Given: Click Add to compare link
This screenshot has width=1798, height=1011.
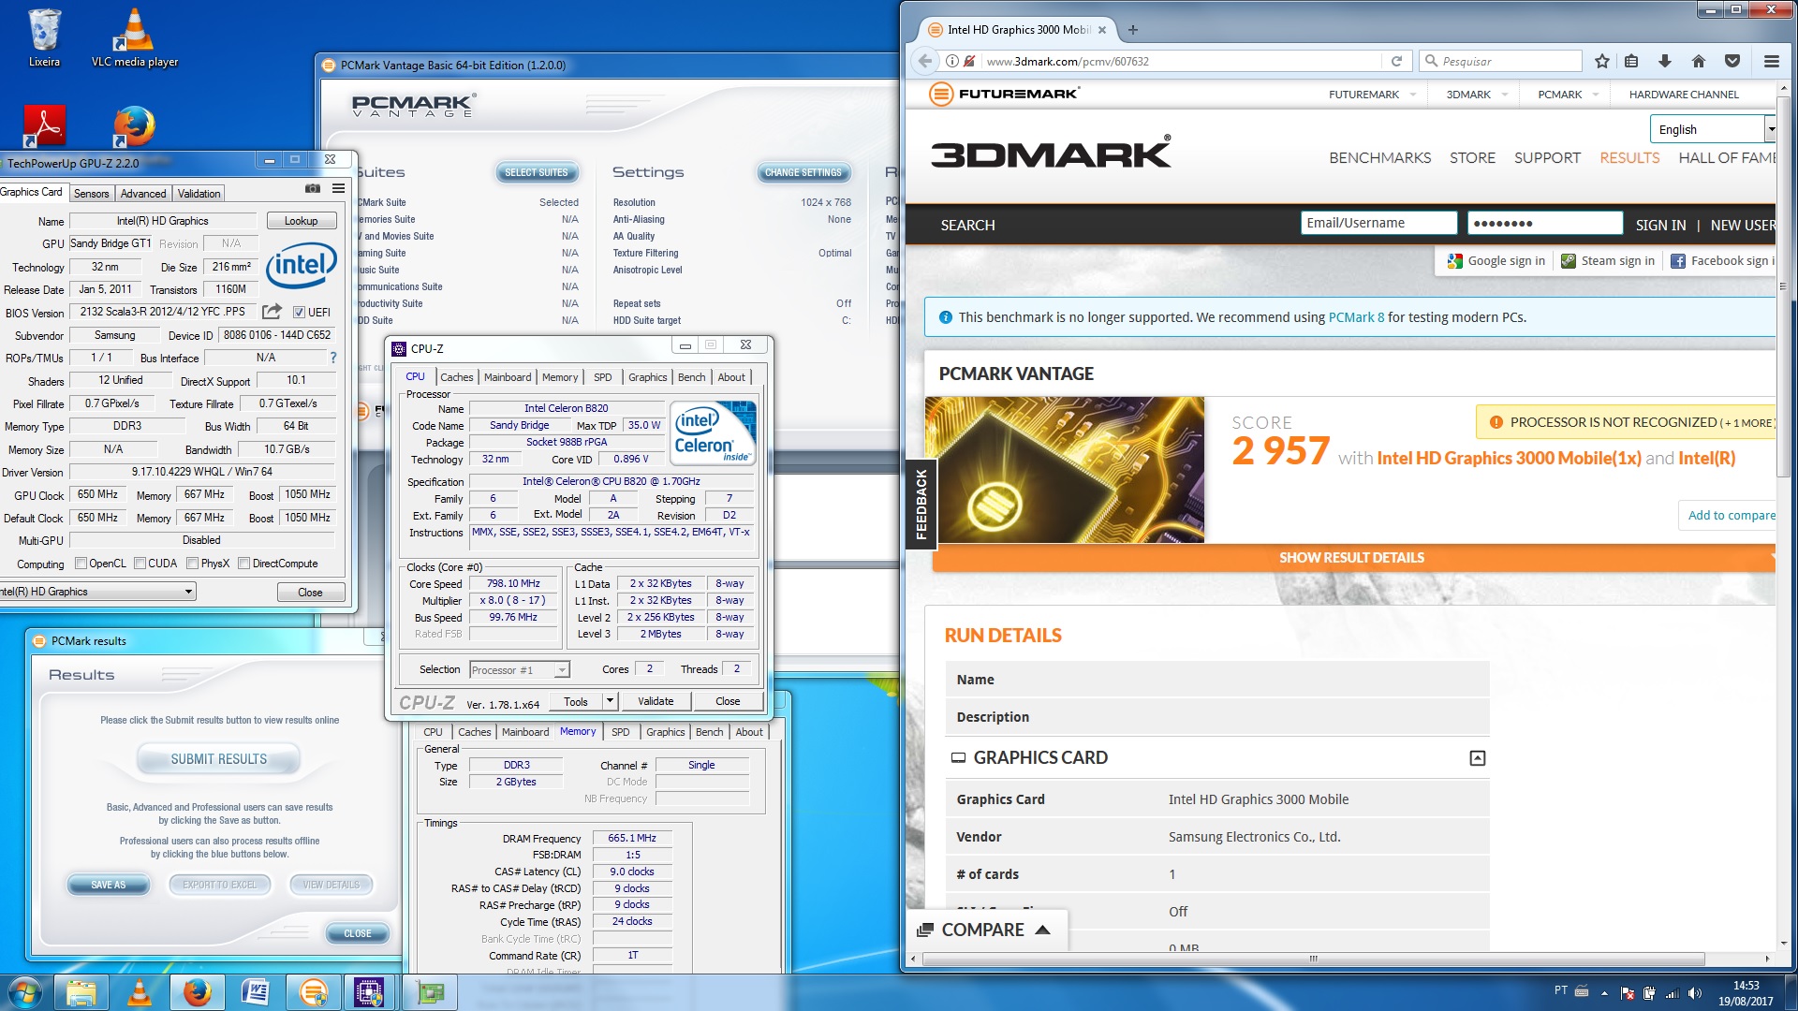Looking at the screenshot, I should pyautogui.click(x=1731, y=515).
